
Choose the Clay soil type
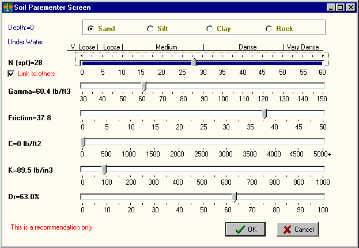[x=210, y=28]
